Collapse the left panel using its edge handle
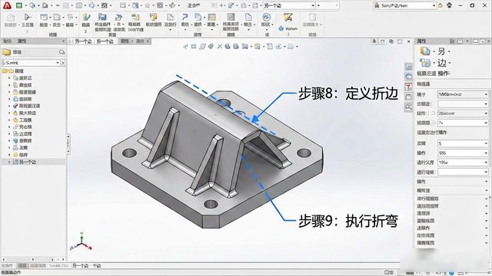This screenshot has height=276, width=492. [x=68, y=144]
